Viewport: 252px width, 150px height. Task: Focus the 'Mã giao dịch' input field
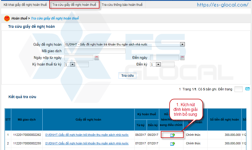(x=95, y=51)
